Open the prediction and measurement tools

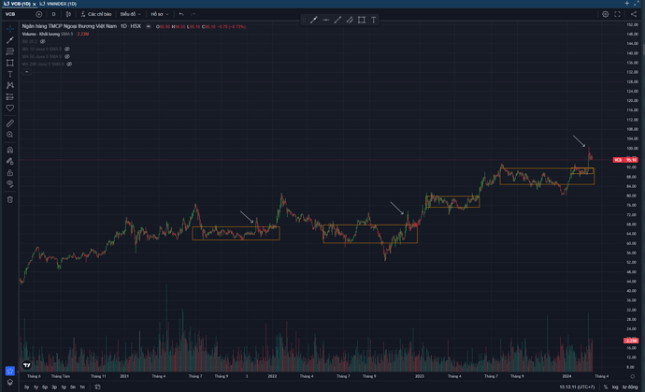click(10, 96)
